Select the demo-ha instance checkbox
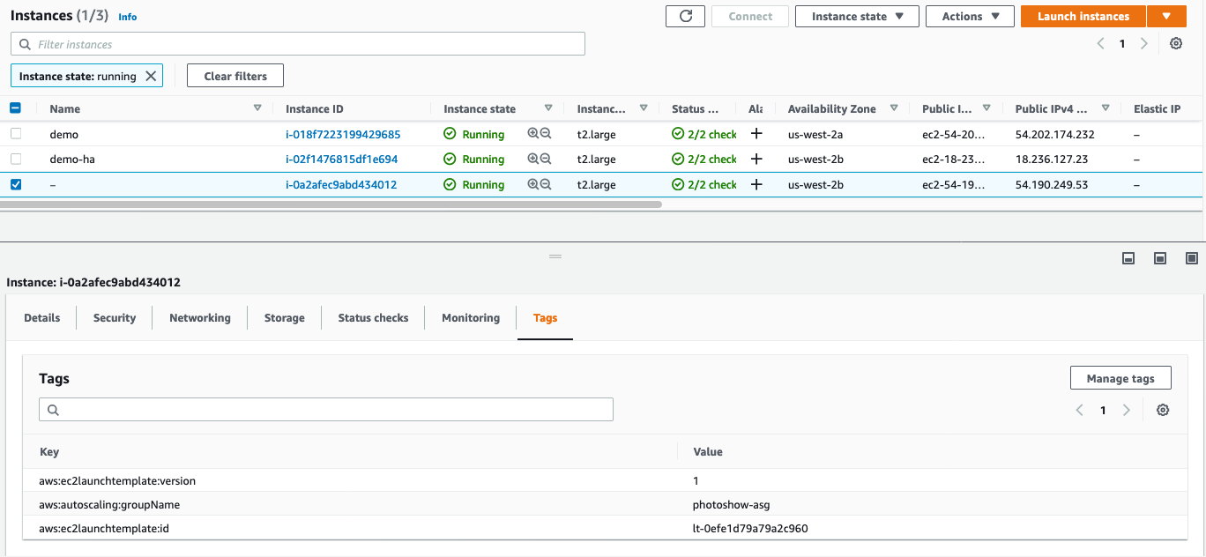Image resolution: width=1206 pixels, height=557 pixels. tap(16, 159)
